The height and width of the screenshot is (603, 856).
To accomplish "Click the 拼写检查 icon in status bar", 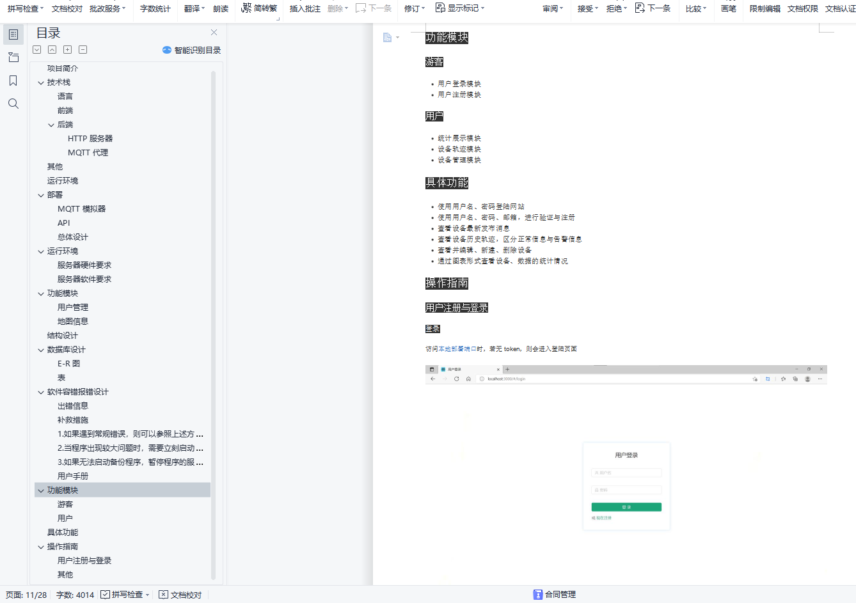I will (x=106, y=595).
